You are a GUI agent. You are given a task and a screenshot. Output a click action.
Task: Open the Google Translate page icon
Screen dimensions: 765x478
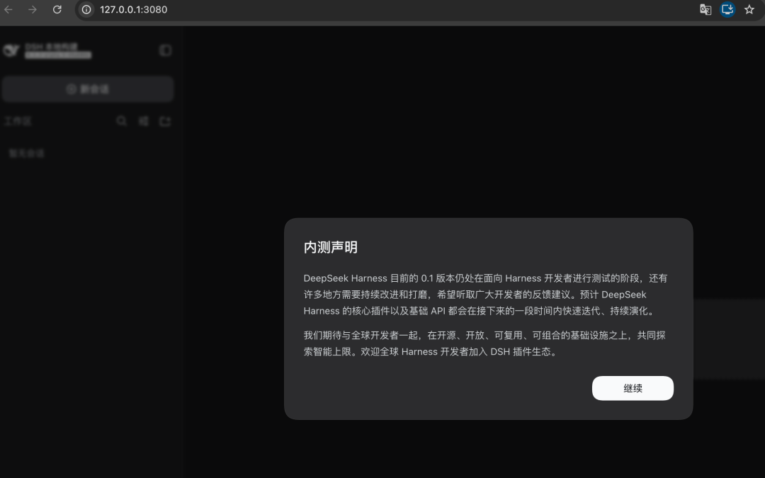(x=705, y=9)
